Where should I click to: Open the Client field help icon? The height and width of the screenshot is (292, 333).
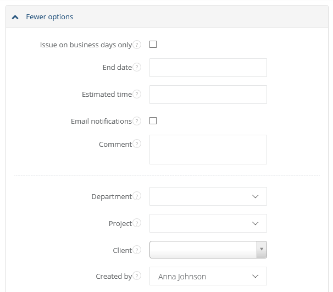click(x=137, y=250)
